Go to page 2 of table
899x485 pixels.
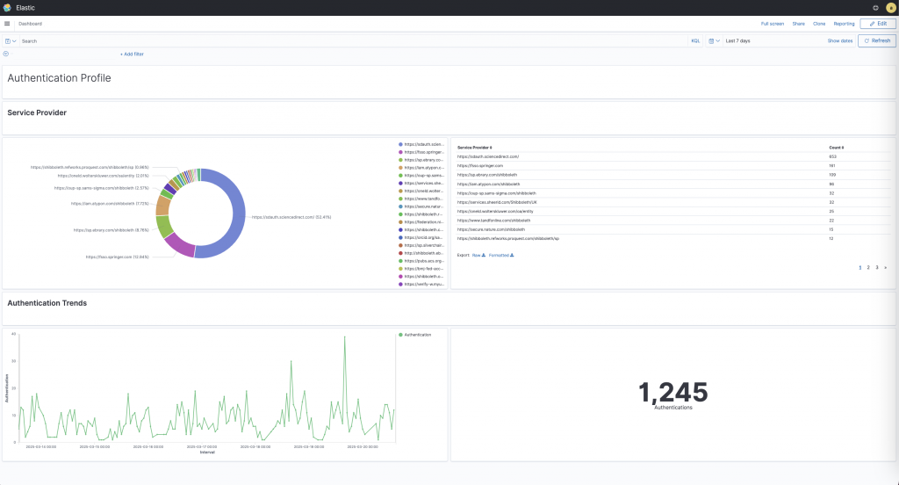pyautogui.click(x=868, y=267)
